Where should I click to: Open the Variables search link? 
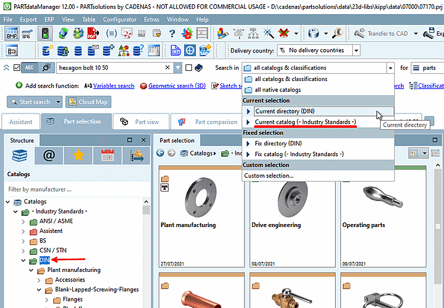click(x=114, y=86)
